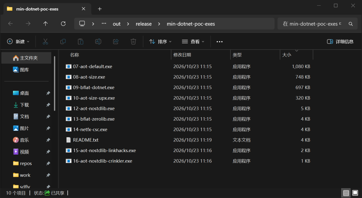Image resolution: width=362 pixels, height=198 pixels.
Task: Click the Cut scissors icon
Action: coord(45,42)
